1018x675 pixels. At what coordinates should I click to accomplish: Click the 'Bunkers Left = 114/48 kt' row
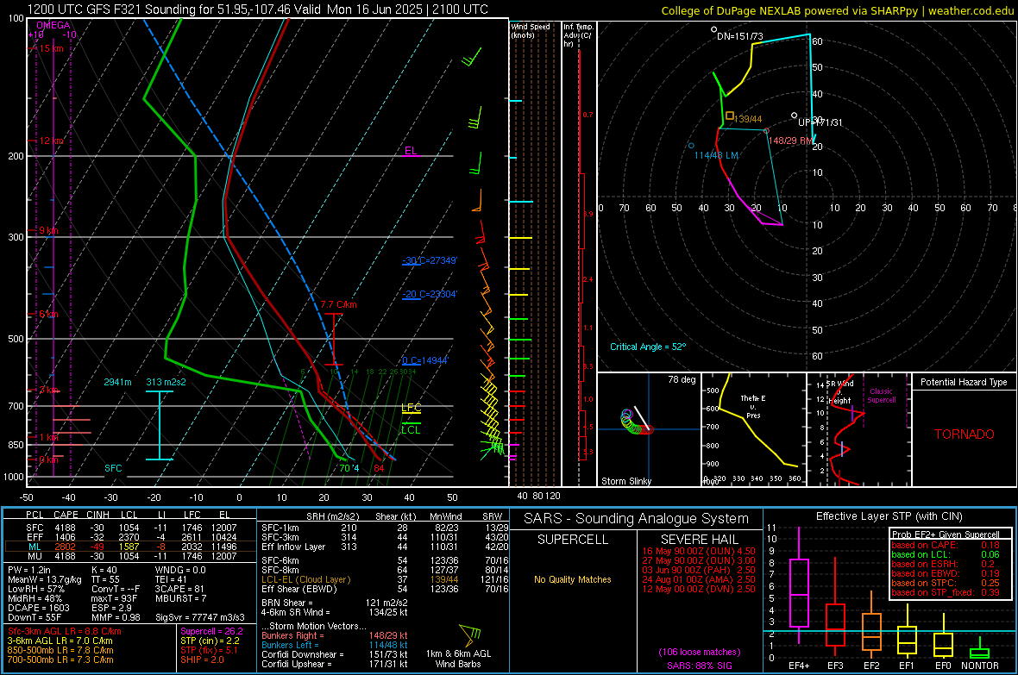pyautogui.click(x=335, y=645)
